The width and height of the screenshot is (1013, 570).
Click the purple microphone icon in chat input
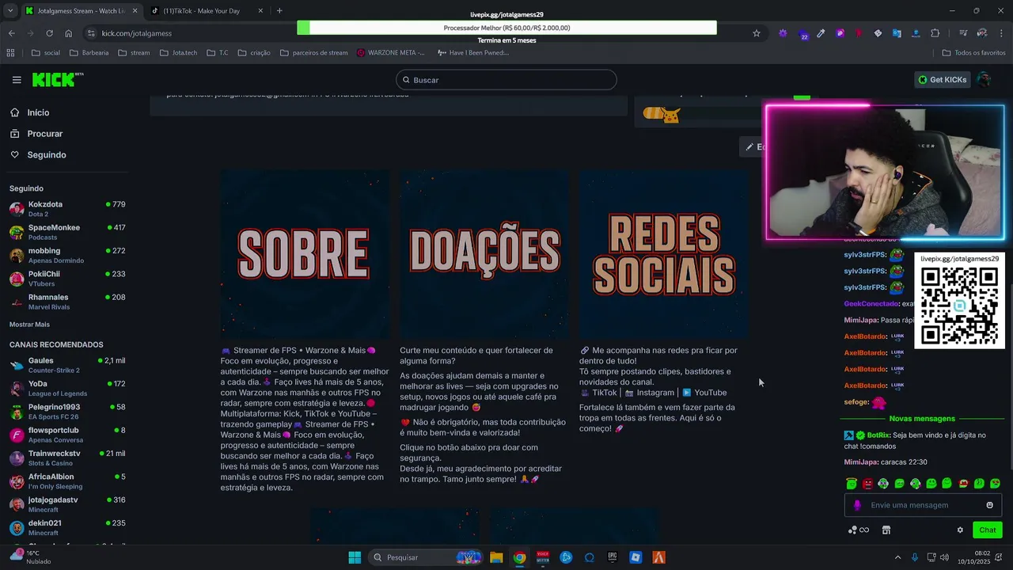857,505
